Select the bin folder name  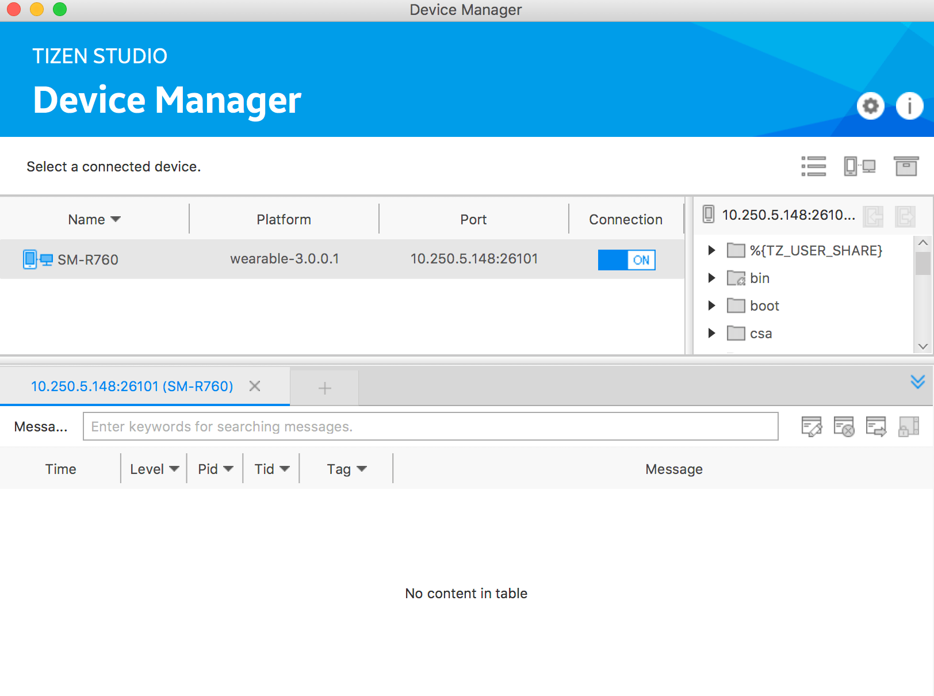coord(760,278)
